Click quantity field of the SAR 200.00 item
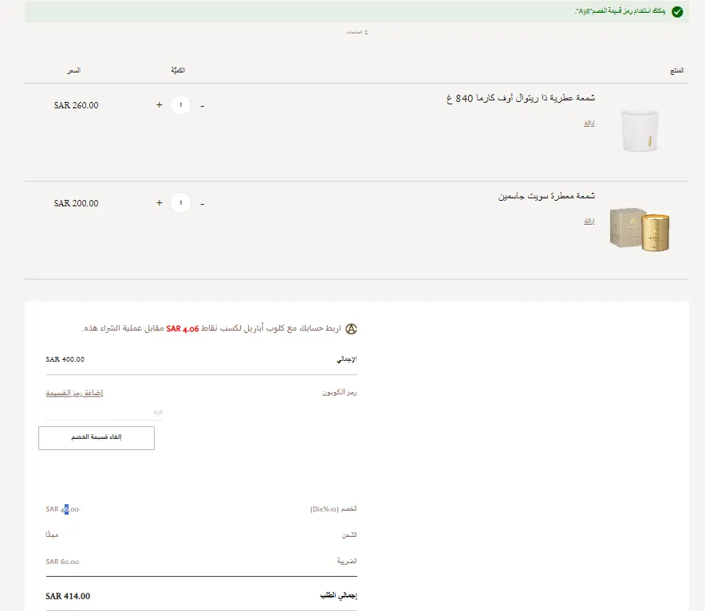This screenshot has height=611, width=705. (x=181, y=203)
